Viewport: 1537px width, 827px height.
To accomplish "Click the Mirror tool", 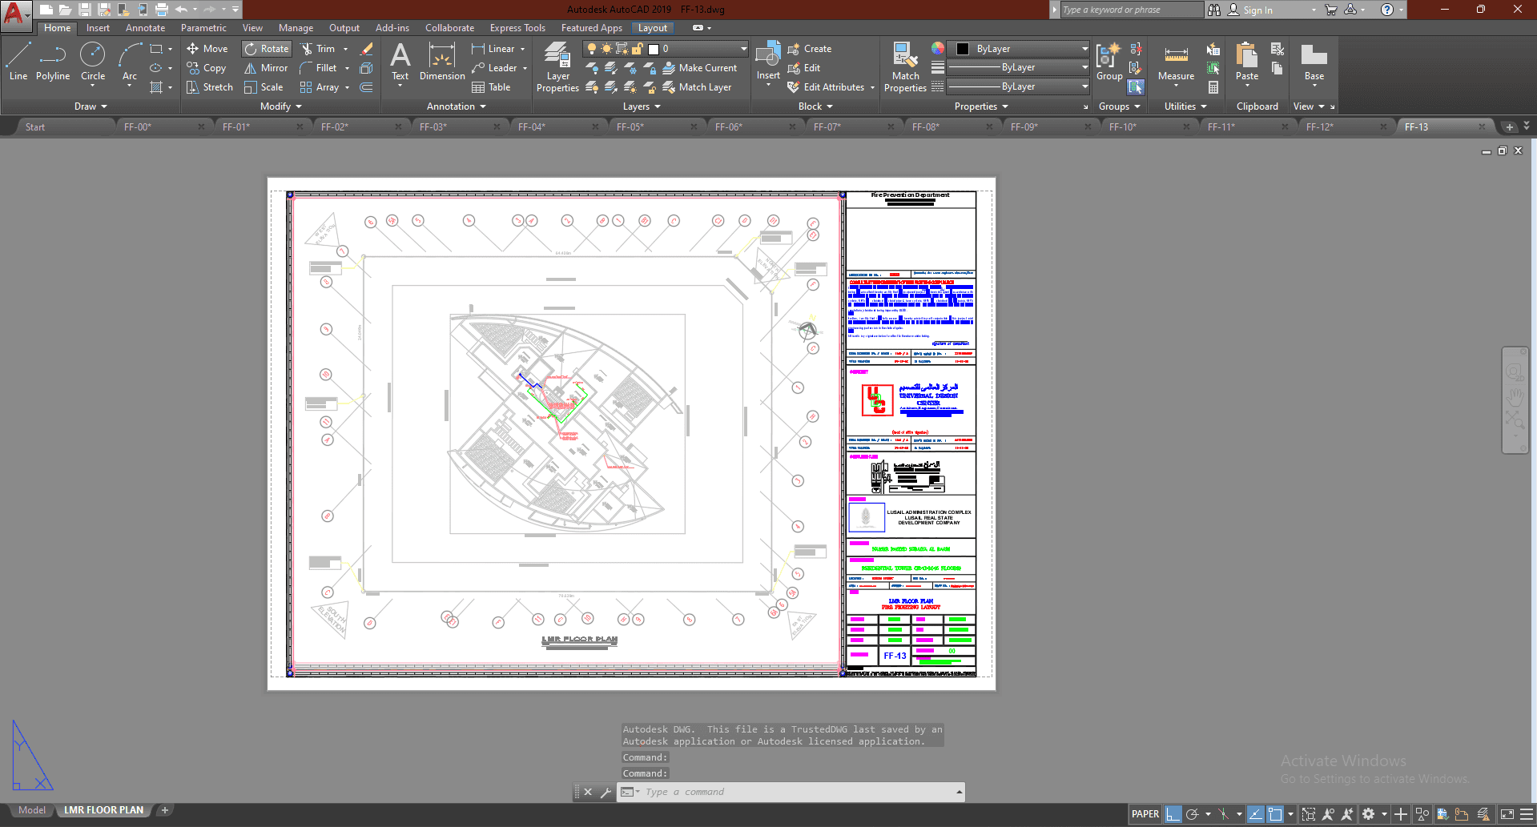I will tap(266, 68).
